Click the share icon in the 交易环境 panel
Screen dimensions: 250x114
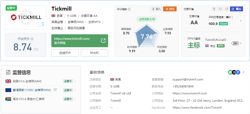[226, 9]
